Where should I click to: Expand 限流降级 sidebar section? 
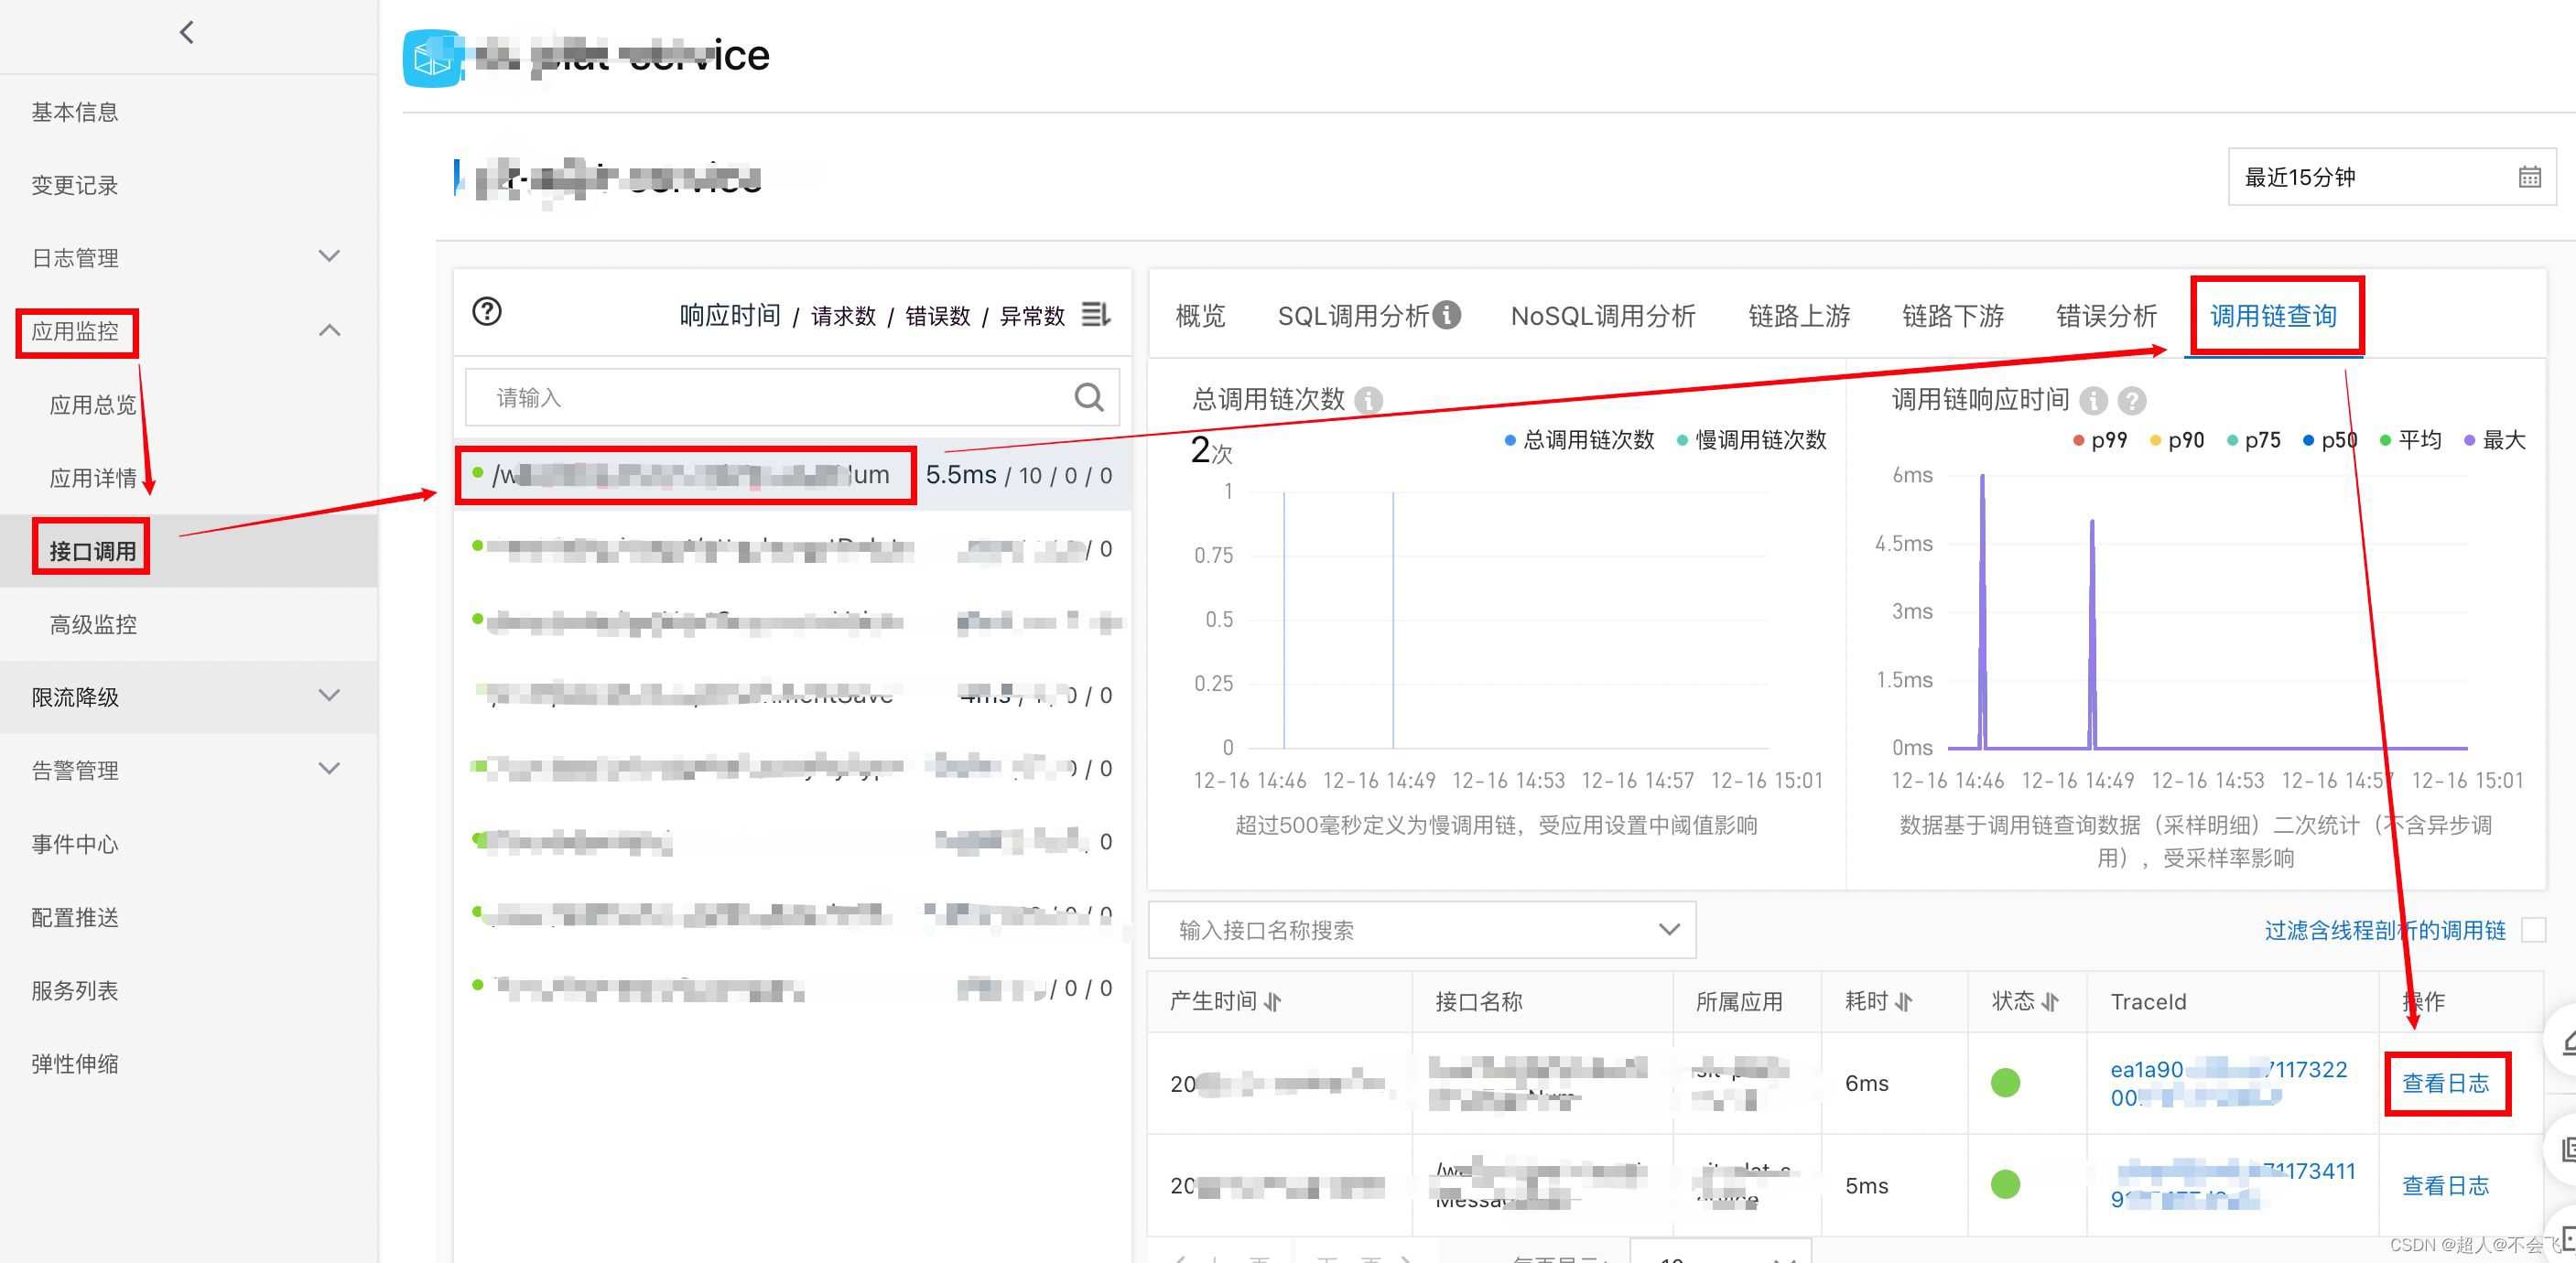[329, 695]
